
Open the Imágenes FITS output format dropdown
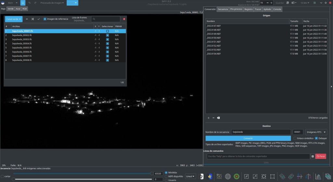click(x=316, y=132)
